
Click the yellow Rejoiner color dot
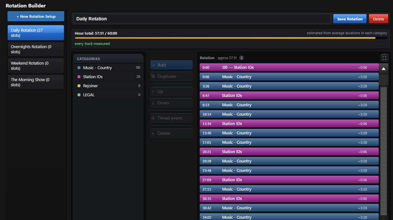[x=79, y=86]
